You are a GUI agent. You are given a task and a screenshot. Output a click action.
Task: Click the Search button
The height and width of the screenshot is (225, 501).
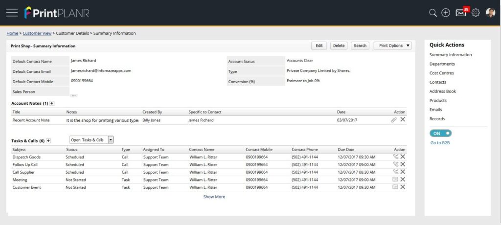click(360, 45)
